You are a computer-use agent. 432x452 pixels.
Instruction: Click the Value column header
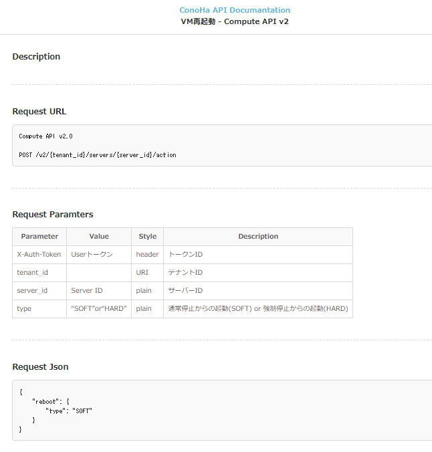(x=99, y=237)
